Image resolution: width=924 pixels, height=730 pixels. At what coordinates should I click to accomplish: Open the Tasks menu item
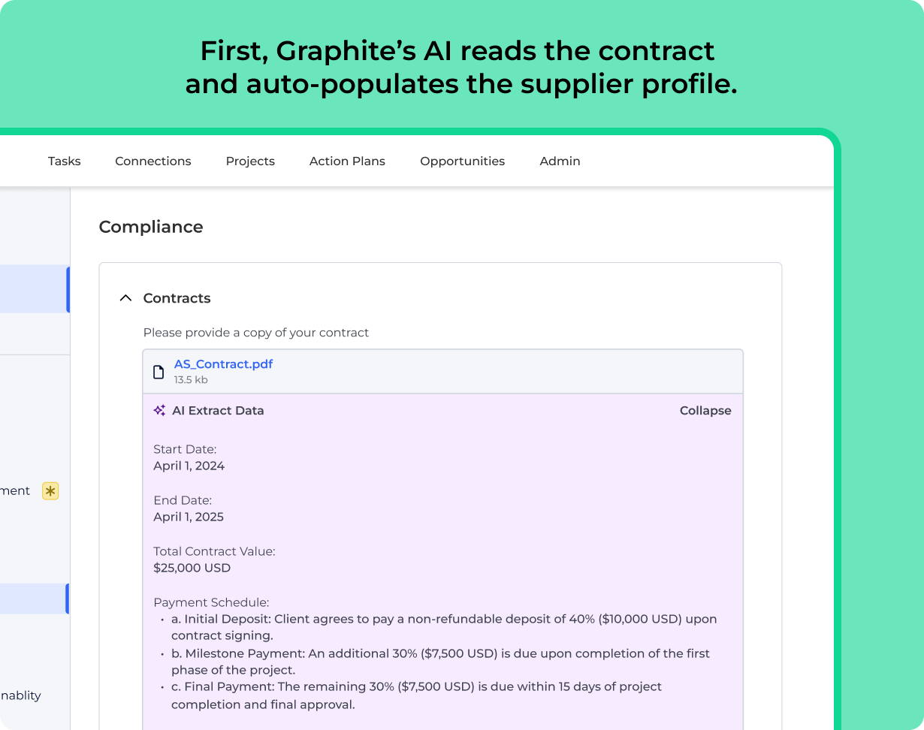click(x=64, y=161)
